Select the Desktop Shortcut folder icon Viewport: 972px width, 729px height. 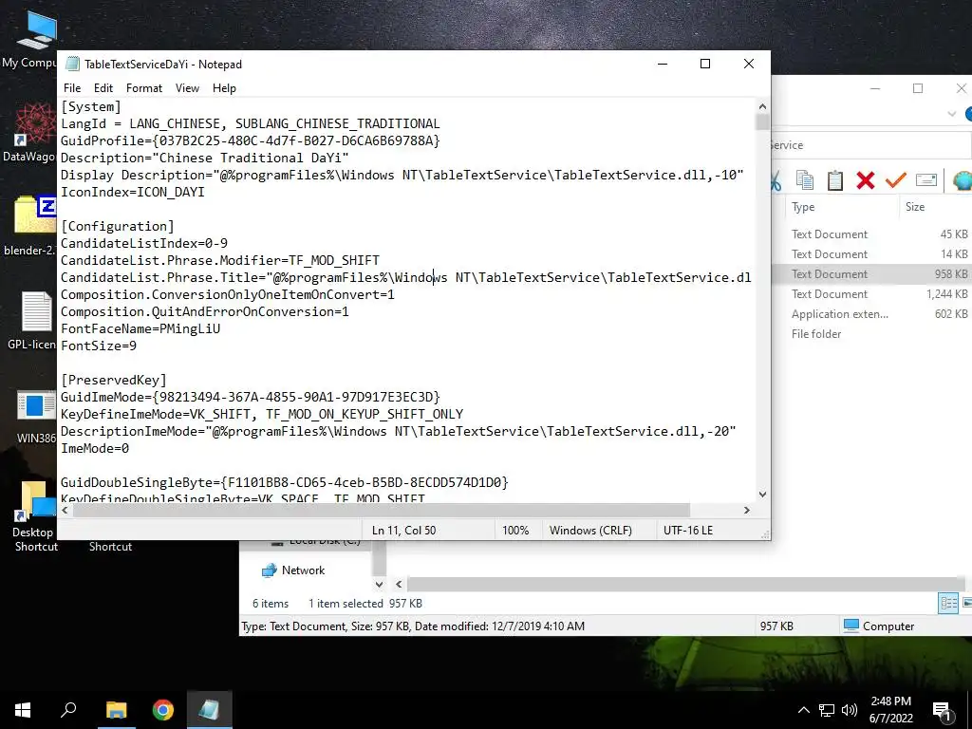click(x=36, y=499)
